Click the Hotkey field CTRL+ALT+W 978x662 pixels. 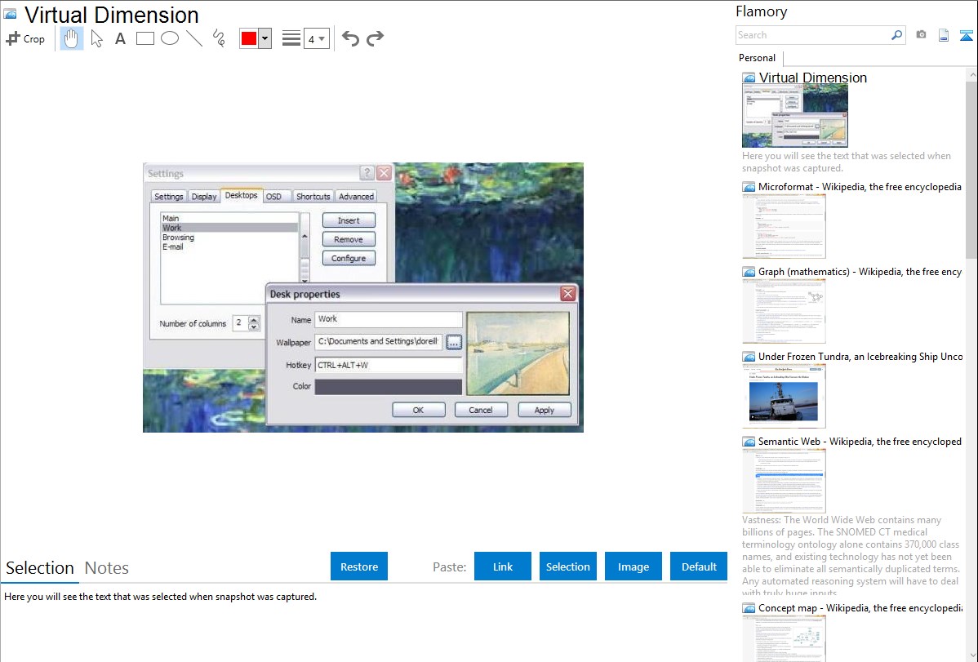[x=388, y=365]
